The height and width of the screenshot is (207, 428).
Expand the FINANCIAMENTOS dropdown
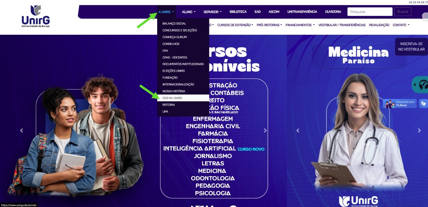pyautogui.click(x=300, y=25)
